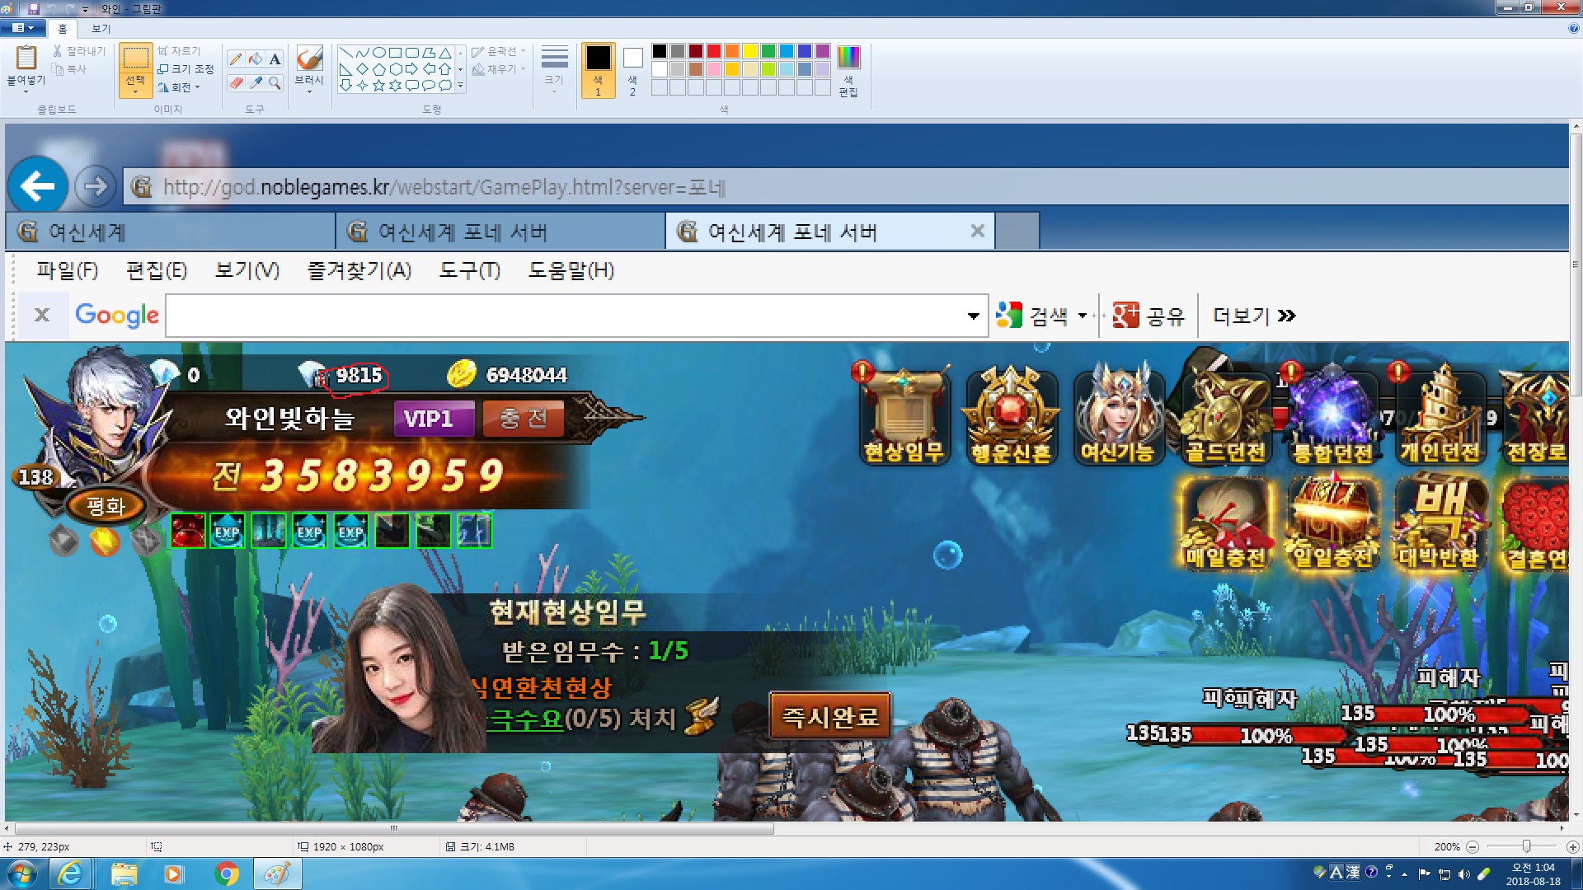Choose the Diamond shape
The height and width of the screenshot is (890, 1583).
pos(363,69)
